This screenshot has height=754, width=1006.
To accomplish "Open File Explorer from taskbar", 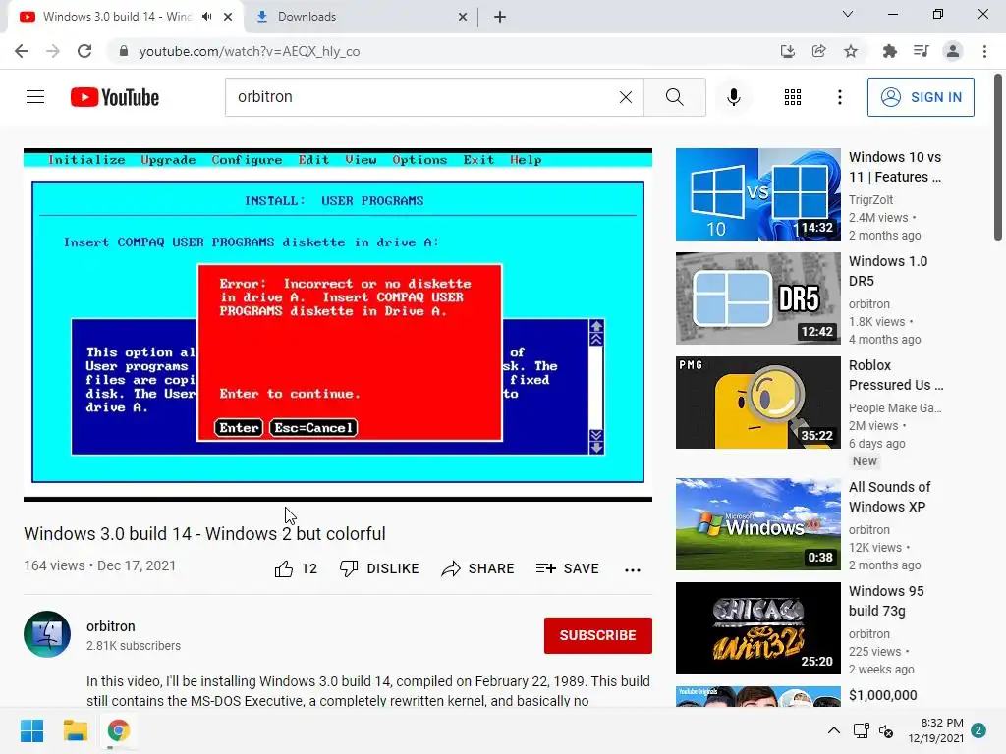I will click(75, 730).
